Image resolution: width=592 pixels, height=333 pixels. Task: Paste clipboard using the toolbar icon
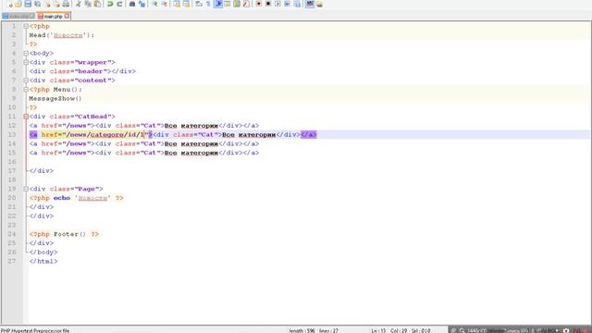[x=97, y=4]
